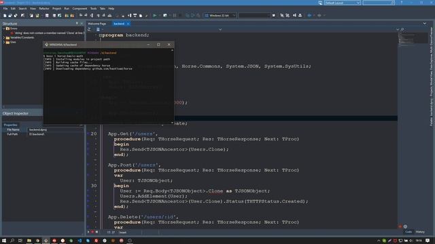Stop macro recording button

click(x=97, y=232)
